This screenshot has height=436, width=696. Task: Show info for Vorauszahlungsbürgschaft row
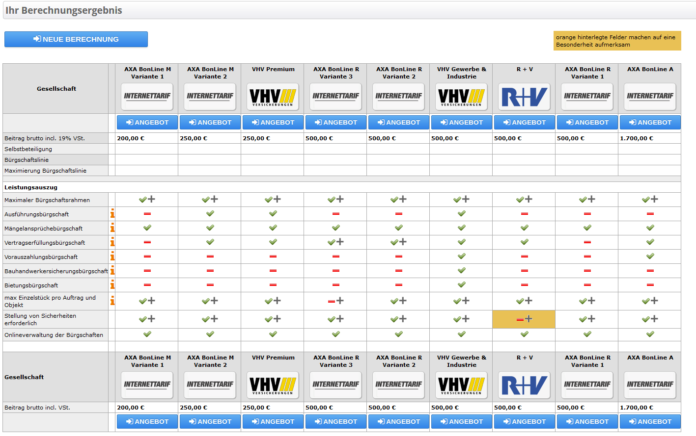[x=112, y=256]
